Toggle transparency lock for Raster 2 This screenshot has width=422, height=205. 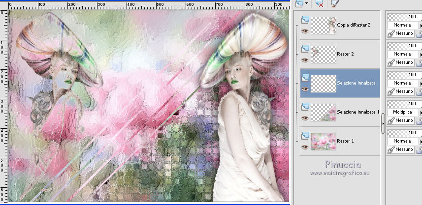[420, 63]
